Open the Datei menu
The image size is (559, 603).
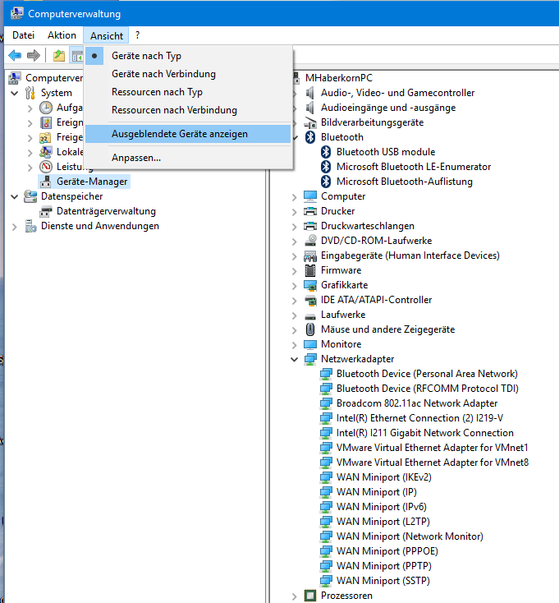pyautogui.click(x=24, y=35)
